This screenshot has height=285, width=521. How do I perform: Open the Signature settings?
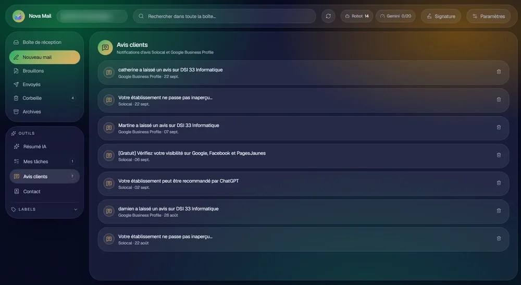[x=441, y=16]
